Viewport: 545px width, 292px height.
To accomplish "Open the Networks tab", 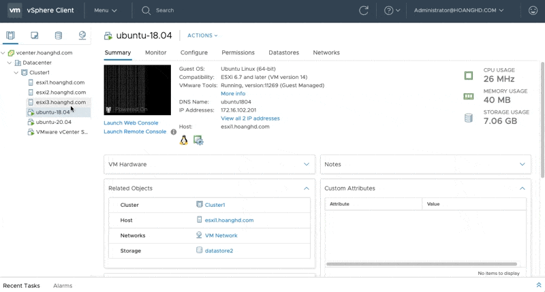I will [x=326, y=52].
